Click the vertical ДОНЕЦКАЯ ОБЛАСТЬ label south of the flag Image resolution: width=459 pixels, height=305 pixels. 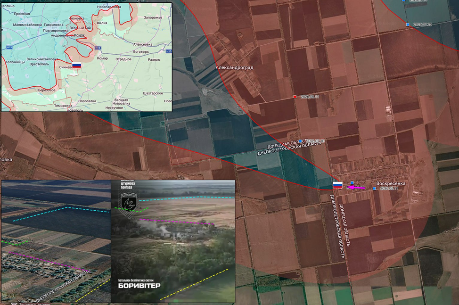pyautogui.click(x=344, y=225)
